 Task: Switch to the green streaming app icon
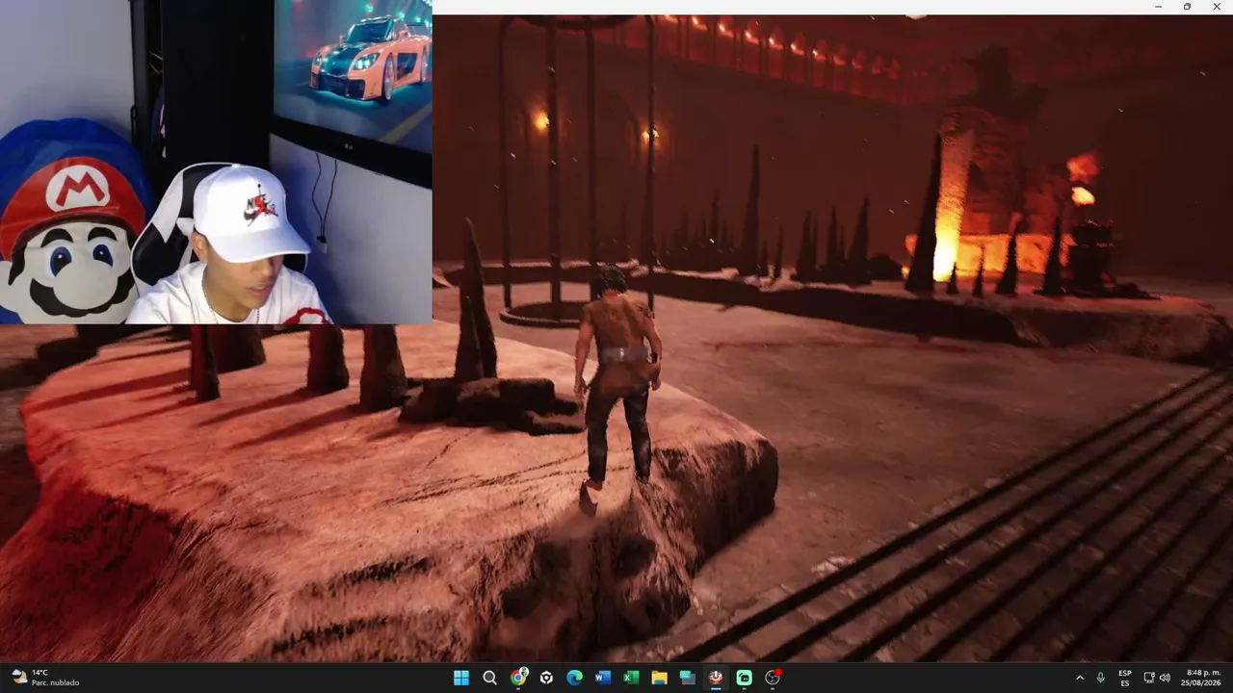point(745,678)
